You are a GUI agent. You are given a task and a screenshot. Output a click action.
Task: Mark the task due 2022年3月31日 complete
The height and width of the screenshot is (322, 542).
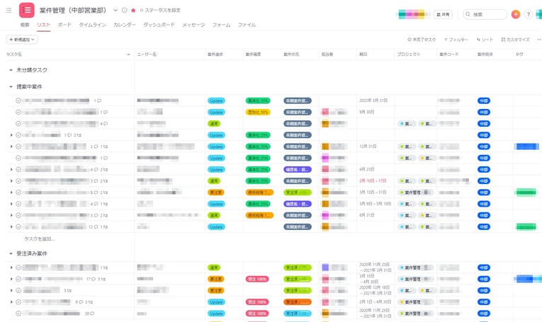click(x=18, y=100)
